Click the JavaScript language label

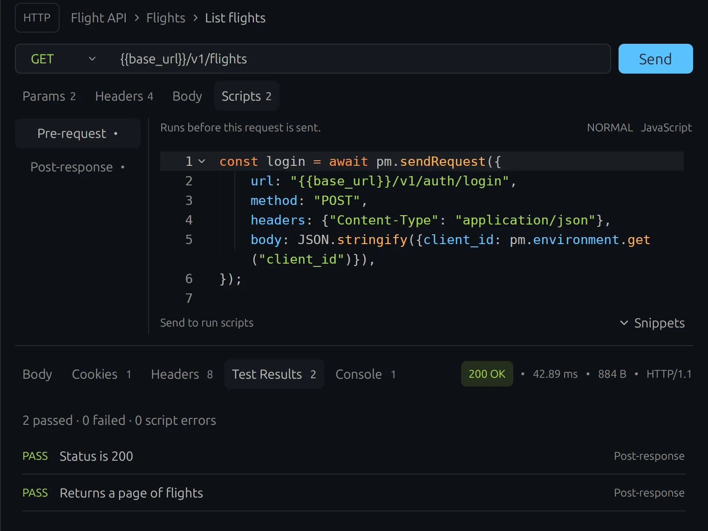click(666, 128)
